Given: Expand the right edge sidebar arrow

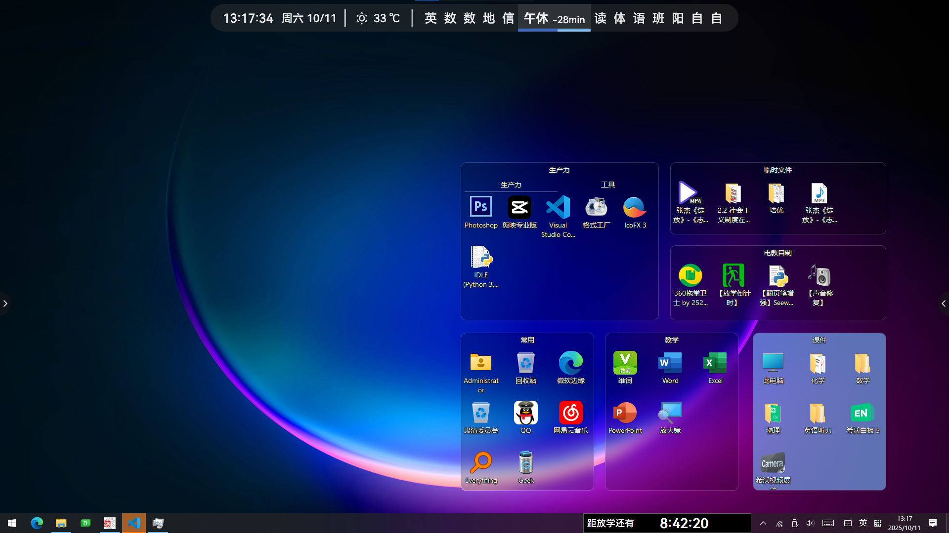Looking at the screenshot, I should coord(944,303).
